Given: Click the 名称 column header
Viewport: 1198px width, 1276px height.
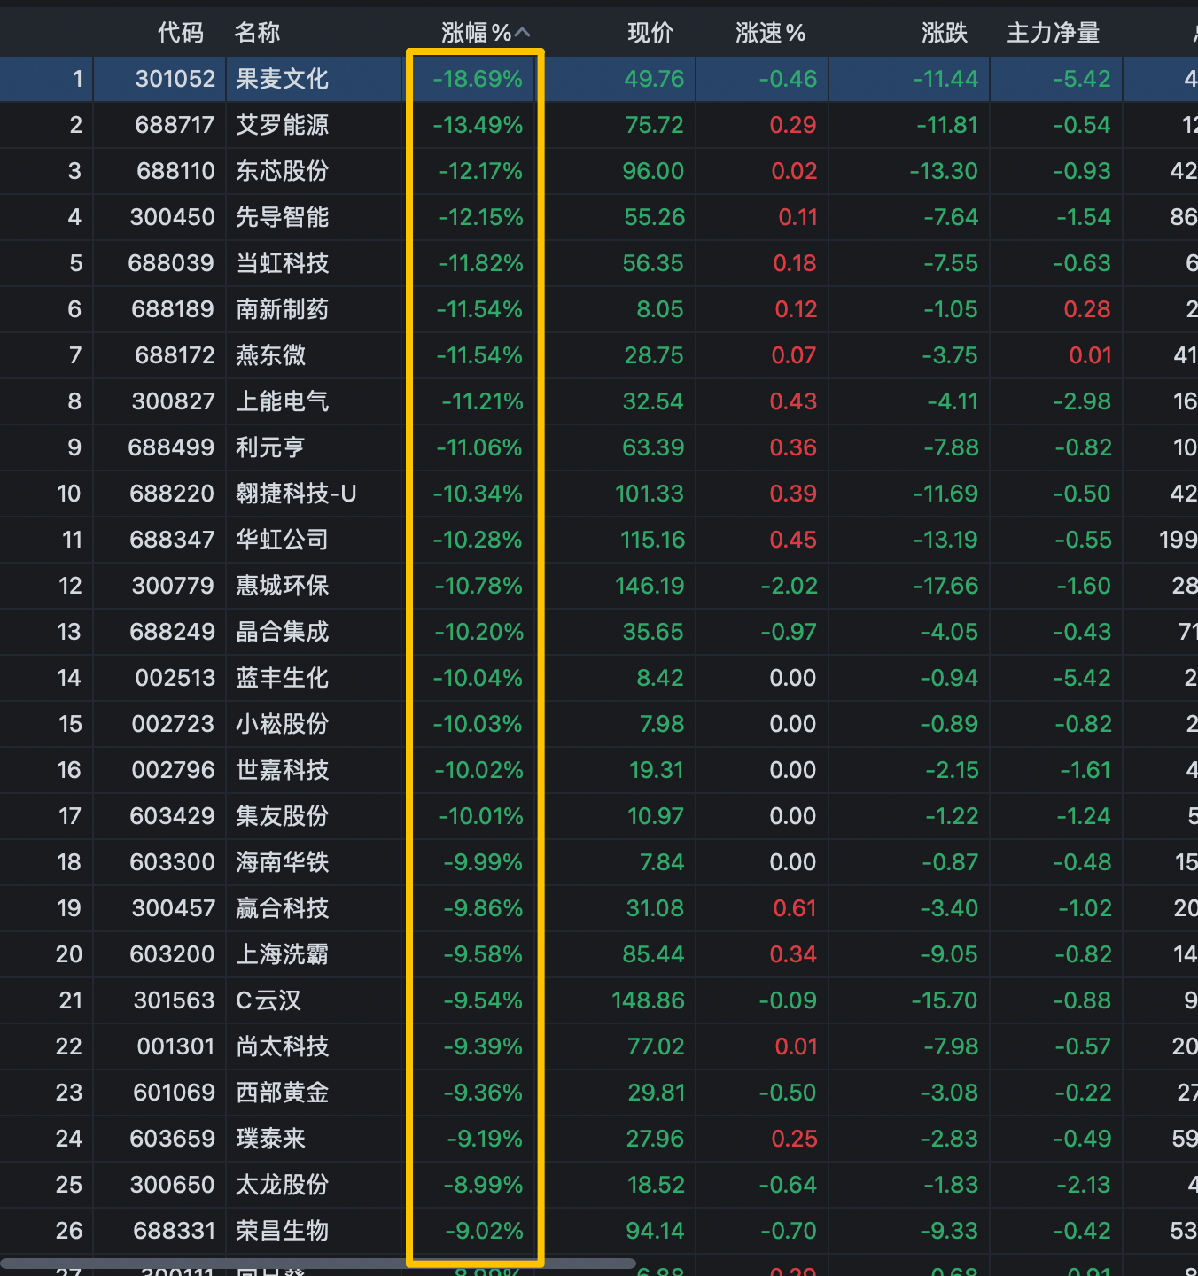Looking at the screenshot, I should click(257, 33).
